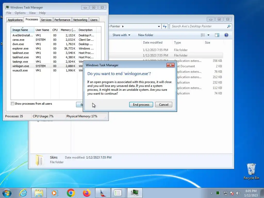The height and width of the screenshot is (198, 264).
Task: Refresh the Explorer address bar
Action: click(x=165, y=26)
